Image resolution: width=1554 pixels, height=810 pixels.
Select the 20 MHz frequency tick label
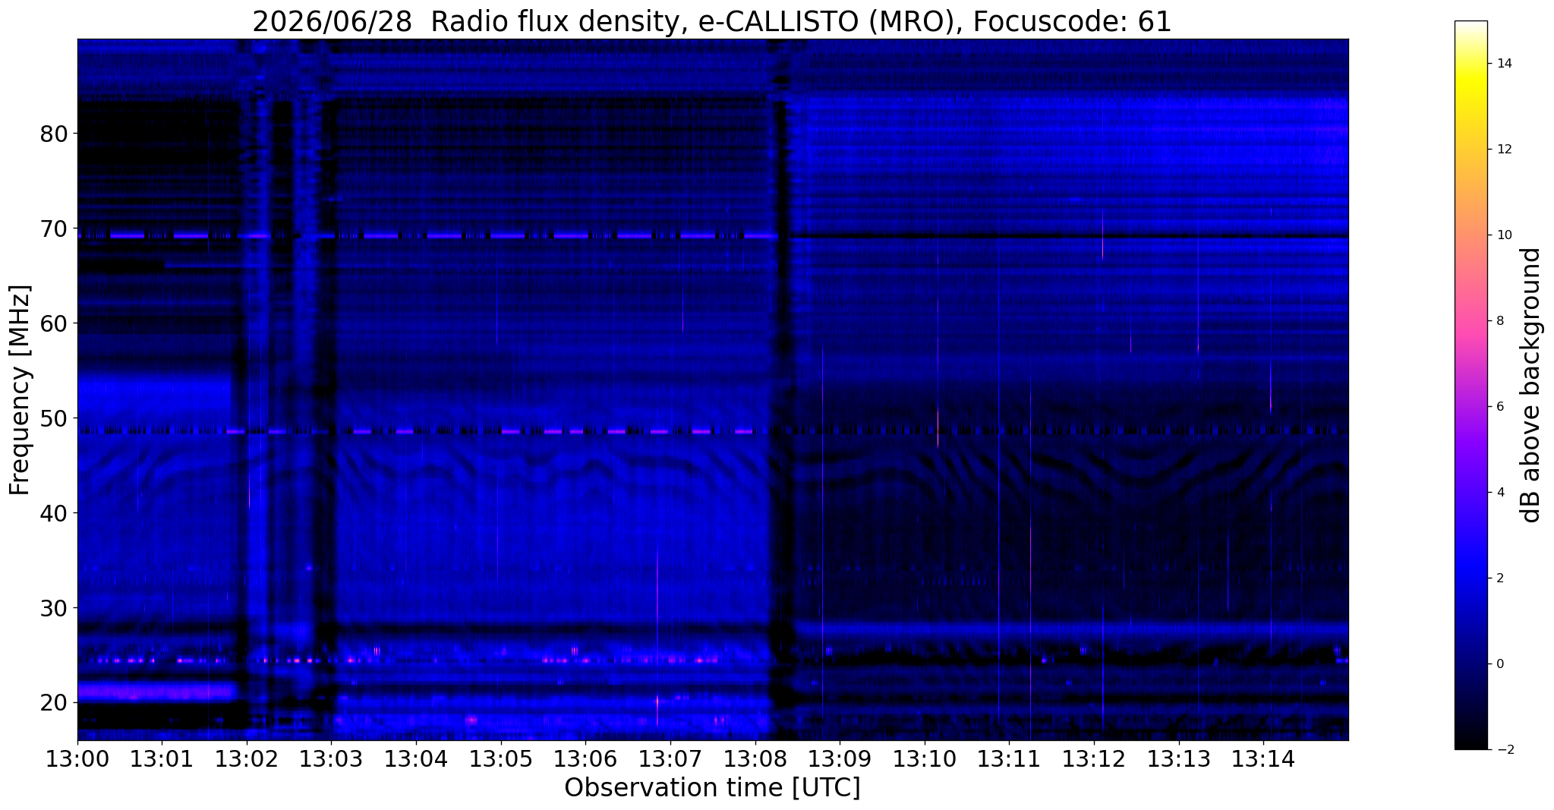click(54, 702)
